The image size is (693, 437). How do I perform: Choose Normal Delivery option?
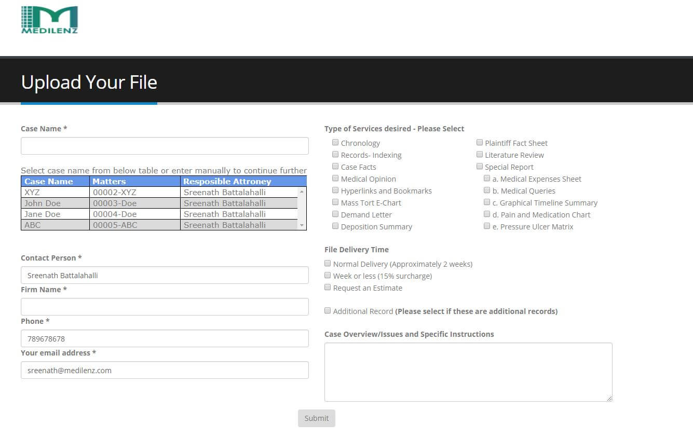click(x=328, y=264)
